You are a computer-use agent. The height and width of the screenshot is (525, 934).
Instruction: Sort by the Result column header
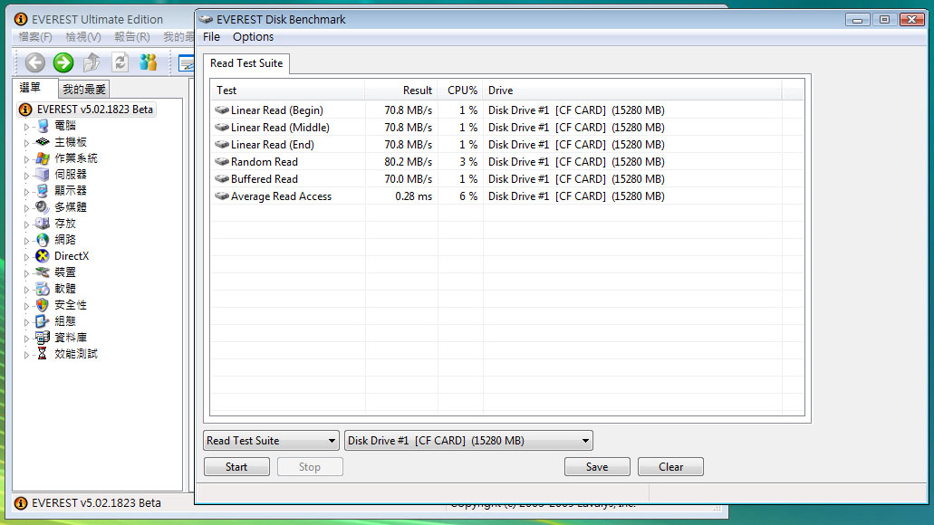click(x=401, y=91)
